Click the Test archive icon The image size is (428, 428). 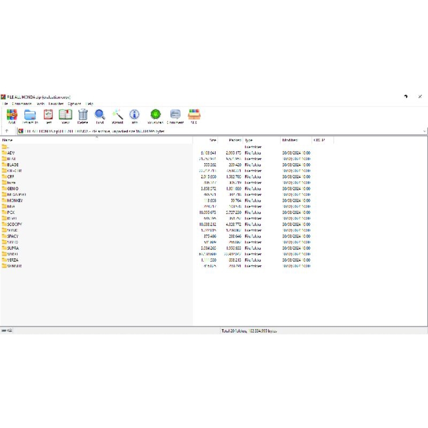coord(48,115)
